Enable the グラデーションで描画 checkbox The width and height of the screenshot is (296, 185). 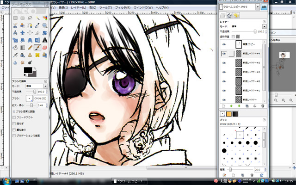pyautogui.click(x=14, y=136)
